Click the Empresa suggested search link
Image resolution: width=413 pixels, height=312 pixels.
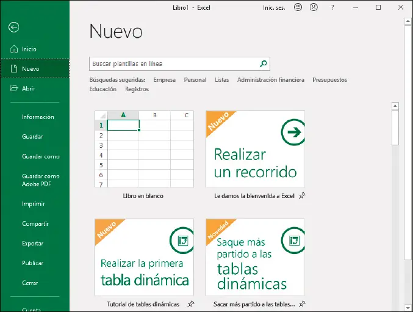[x=164, y=80]
